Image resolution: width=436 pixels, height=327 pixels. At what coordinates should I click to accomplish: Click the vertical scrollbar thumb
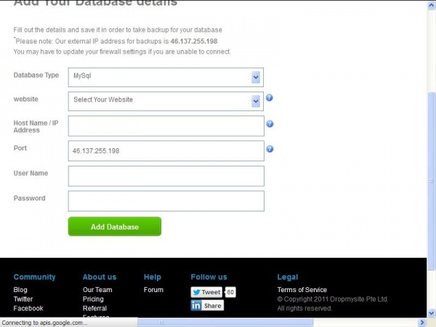tap(432, 181)
